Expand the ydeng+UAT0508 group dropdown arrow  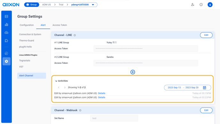click(93, 4)
